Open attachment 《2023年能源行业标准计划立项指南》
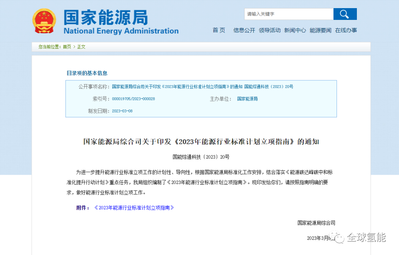The height and width of the screenshot is (255, 399). point(134,208)
